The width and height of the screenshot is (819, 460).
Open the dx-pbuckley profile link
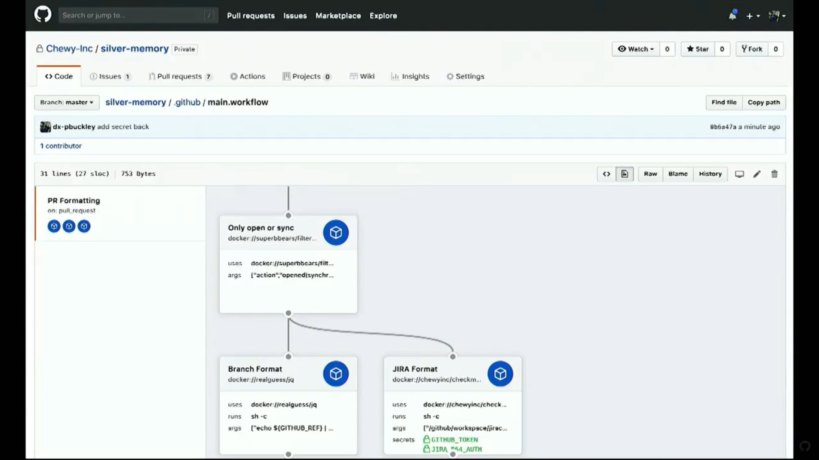[74, 127]
